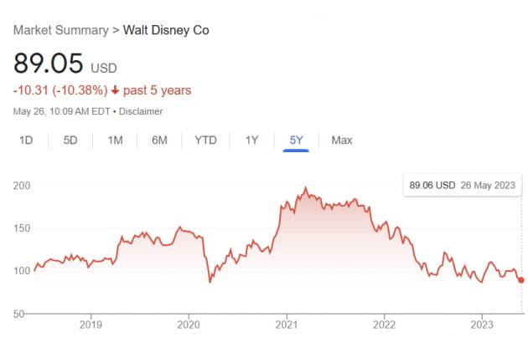Image resolution: width=528 pixels, height=337 pixels.
Task: Click the 2021 peak on the chart line
Action: tap(306, 188)
